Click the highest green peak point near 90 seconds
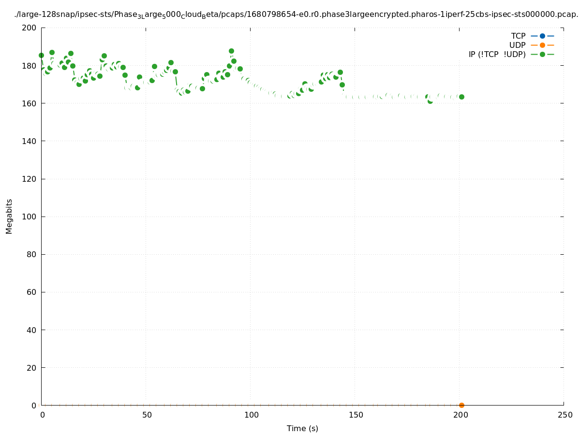The width and height of the screenshot is (579, 435). coord(231,51)
